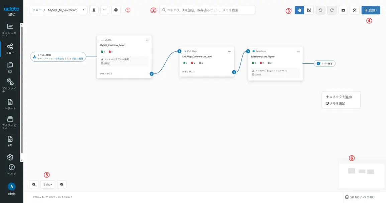Open the MySQL_to_Salesforce flow selector dropdown
The image size is (386, 203).
66,10
